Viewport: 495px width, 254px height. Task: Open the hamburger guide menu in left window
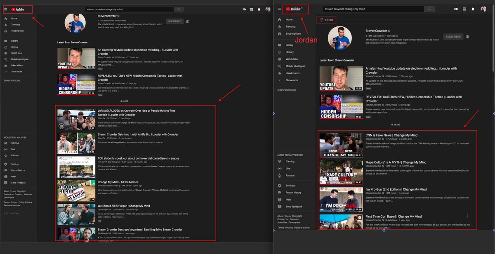[x=6, y=9]
